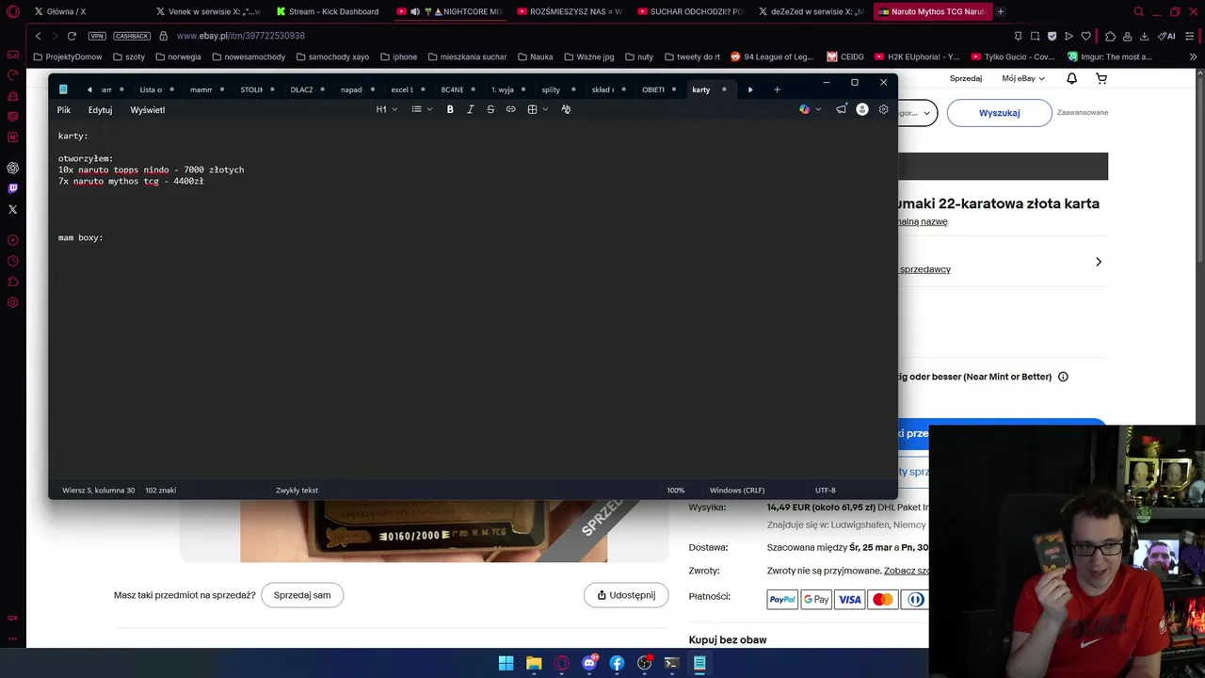Toggle bold formatting in Notepad

pos(450,109)
